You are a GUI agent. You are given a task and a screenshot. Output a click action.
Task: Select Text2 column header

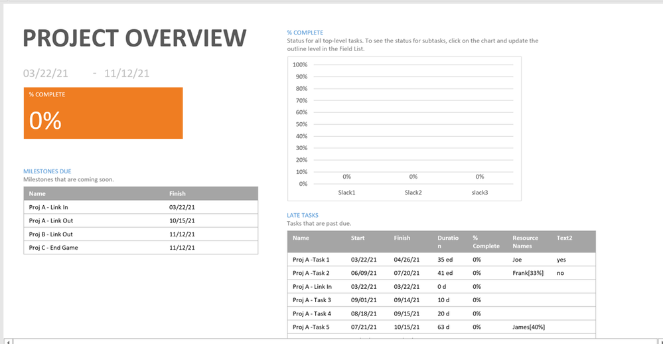tap(565, 238)
